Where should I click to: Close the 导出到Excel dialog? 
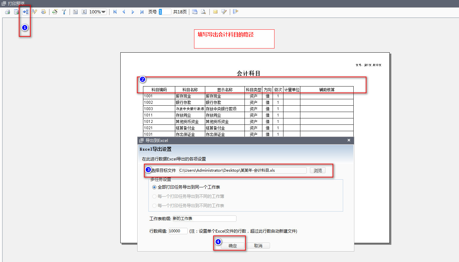(x=349, y=140)
